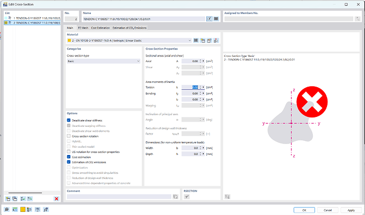
Task: Create a new material icon
Action: [203, 41]
